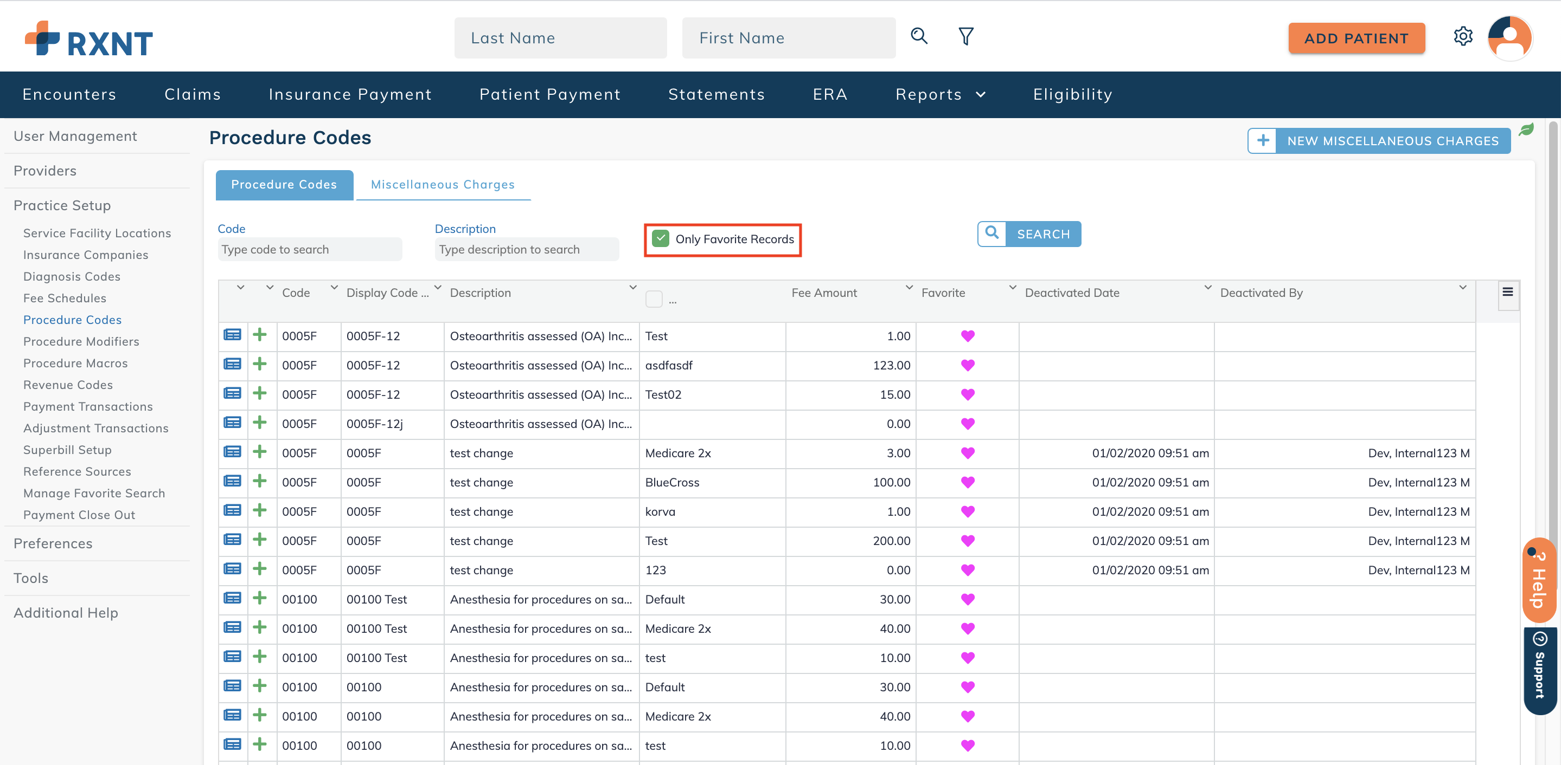This screenshot has width=1561, height=765.
Task: Open Deactivated By column header dropdown
Action: point(1462,288)
